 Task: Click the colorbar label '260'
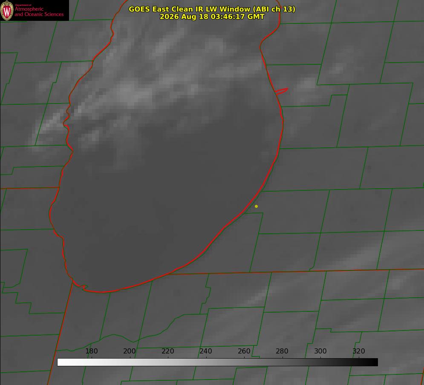point(244,351)
